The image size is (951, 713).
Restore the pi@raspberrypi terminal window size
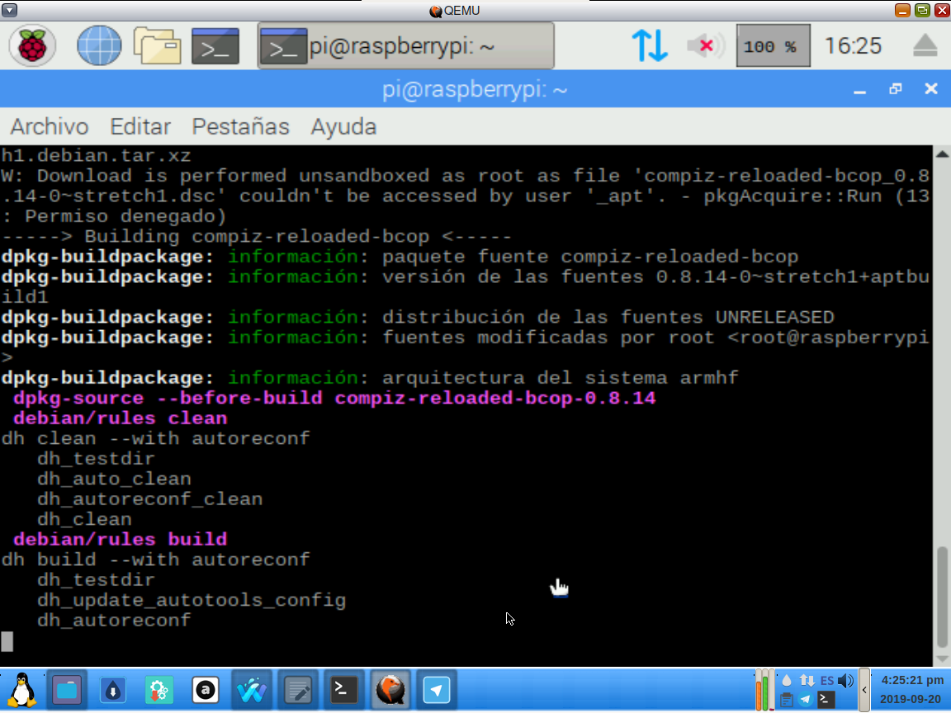pyautogui.click(x=895, y=89)
